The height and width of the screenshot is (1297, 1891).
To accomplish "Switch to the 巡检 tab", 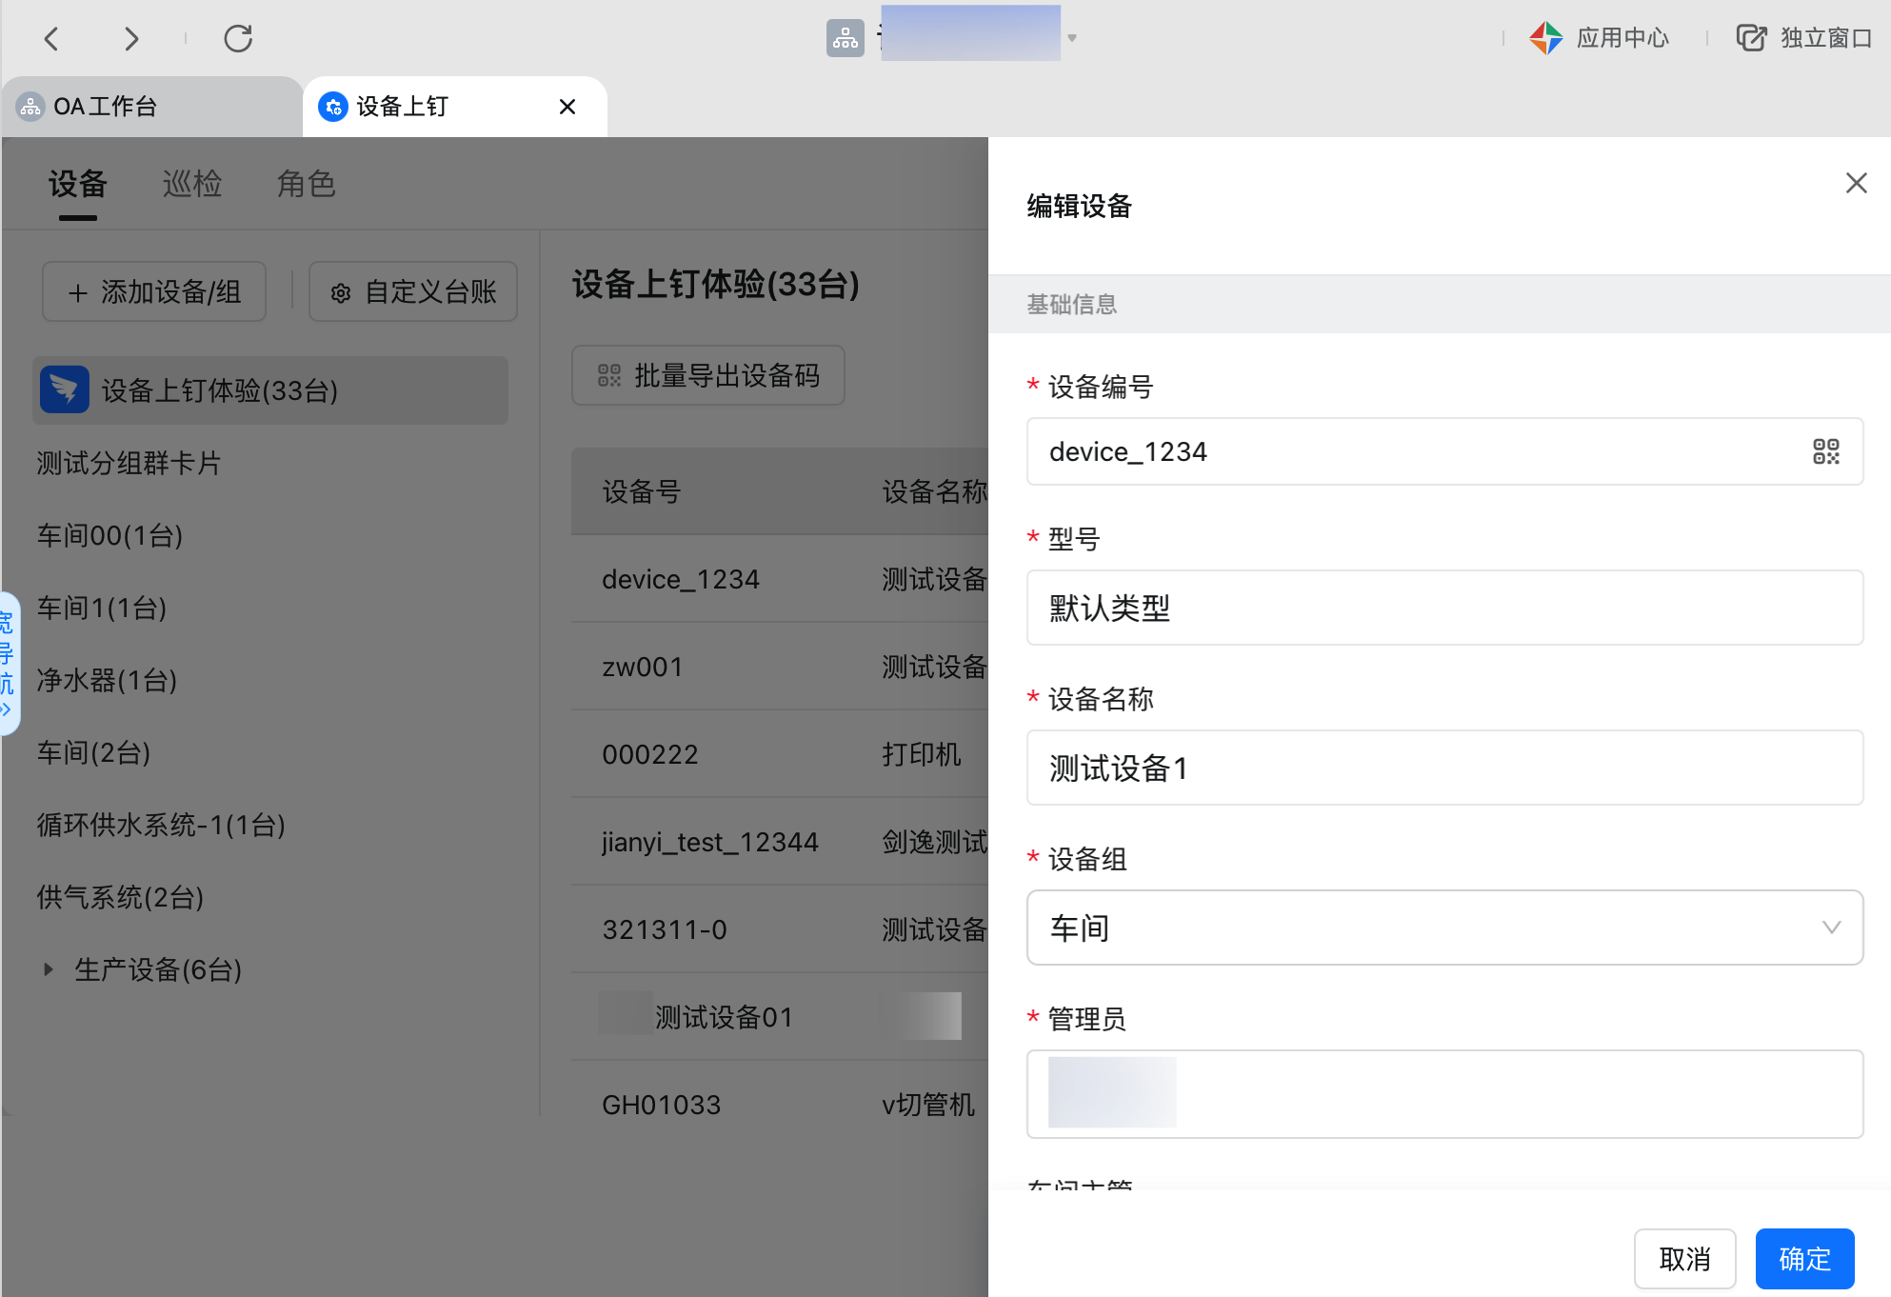I will point(192,184).
